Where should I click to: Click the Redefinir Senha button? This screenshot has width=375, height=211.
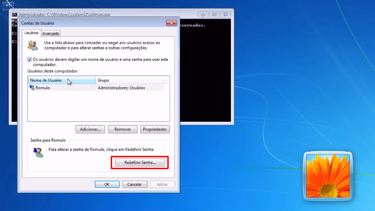click(140, 163)
